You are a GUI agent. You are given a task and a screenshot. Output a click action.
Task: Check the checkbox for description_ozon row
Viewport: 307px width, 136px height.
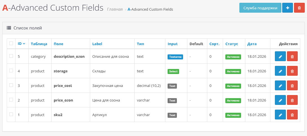pos(11,56)
